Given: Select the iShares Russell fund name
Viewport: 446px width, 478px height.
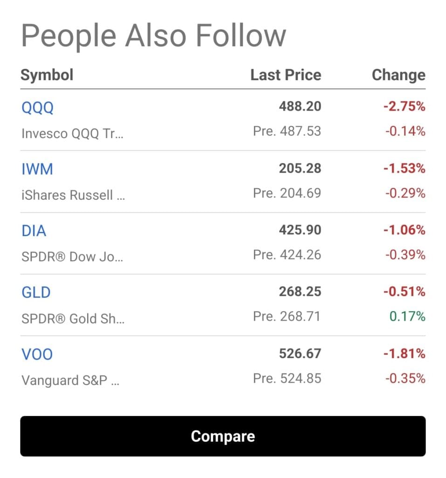Looking at the screenshot, I should pyautogui.click(x=73, y=195).
